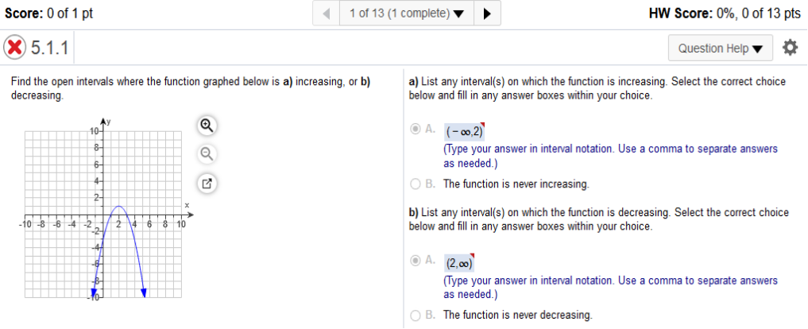The image size is (808, 329).
Task: Click the 'Score: 0 of 1 pt' label
Action: 49,14
